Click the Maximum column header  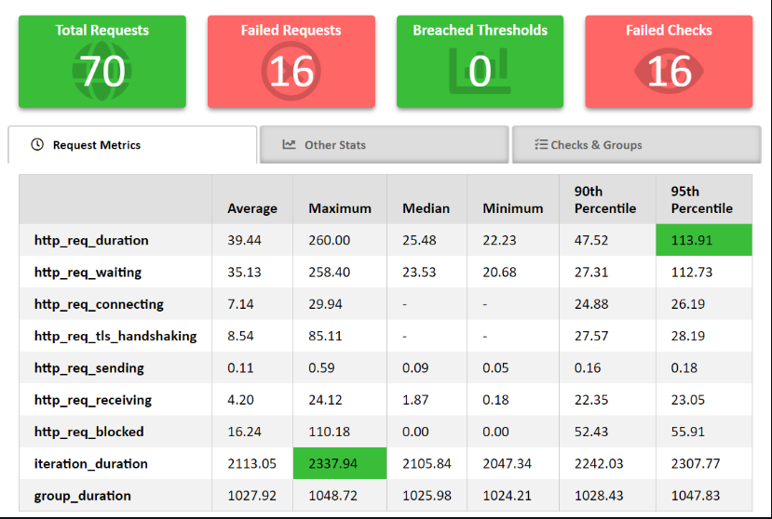pos(340,208)
